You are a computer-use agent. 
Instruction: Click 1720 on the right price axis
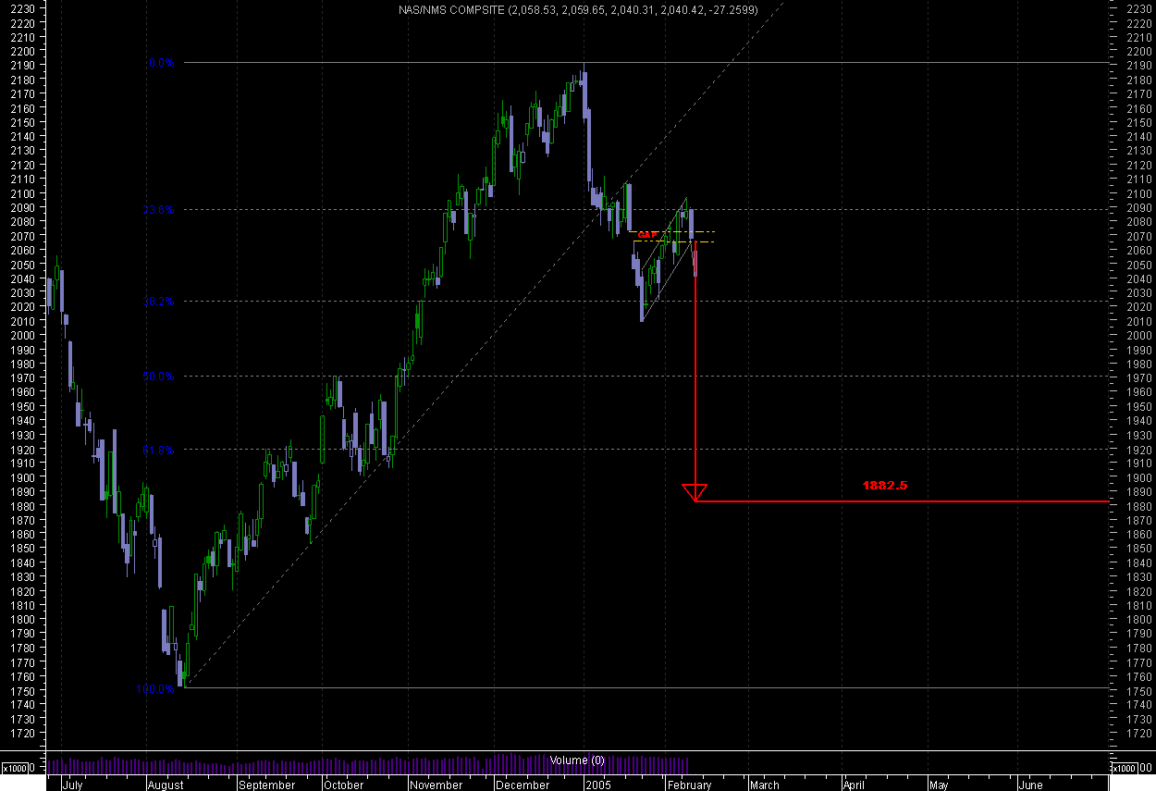(x=1138, y=734)
